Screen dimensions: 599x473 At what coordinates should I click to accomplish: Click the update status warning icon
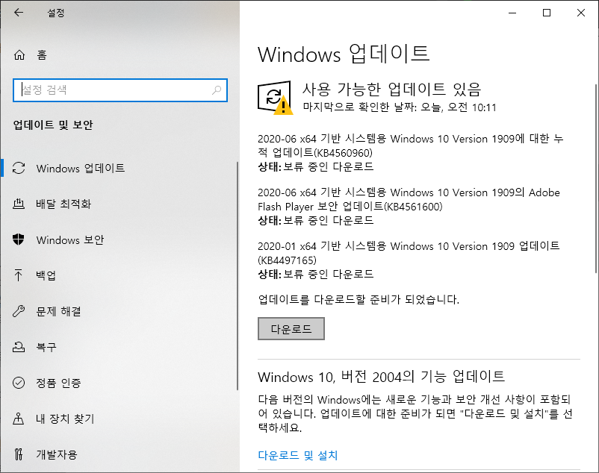pyautogui.click(x=276, y=98)
